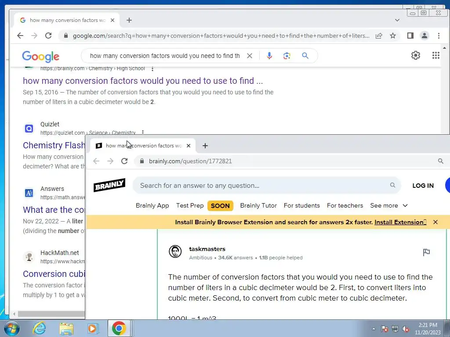Viewport: 450px width, 337px height.
Task: Clear the Google search query with X
Action: point(250,56)
